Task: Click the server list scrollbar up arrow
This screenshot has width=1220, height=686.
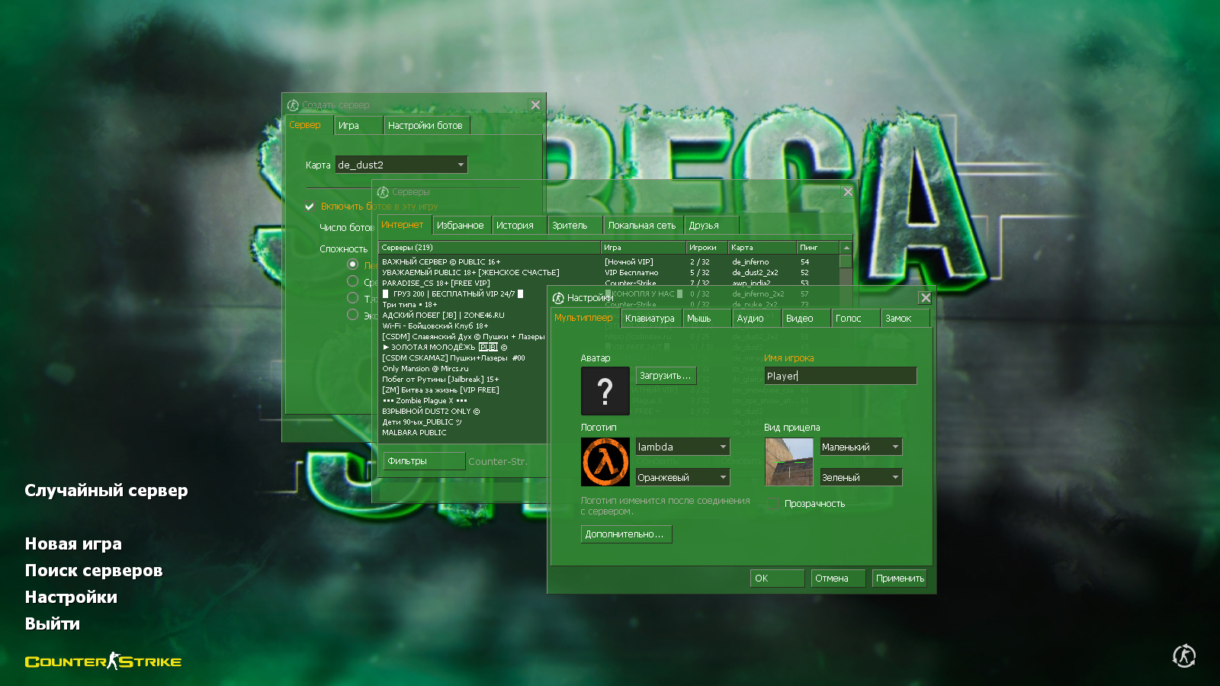Action: 846,248
